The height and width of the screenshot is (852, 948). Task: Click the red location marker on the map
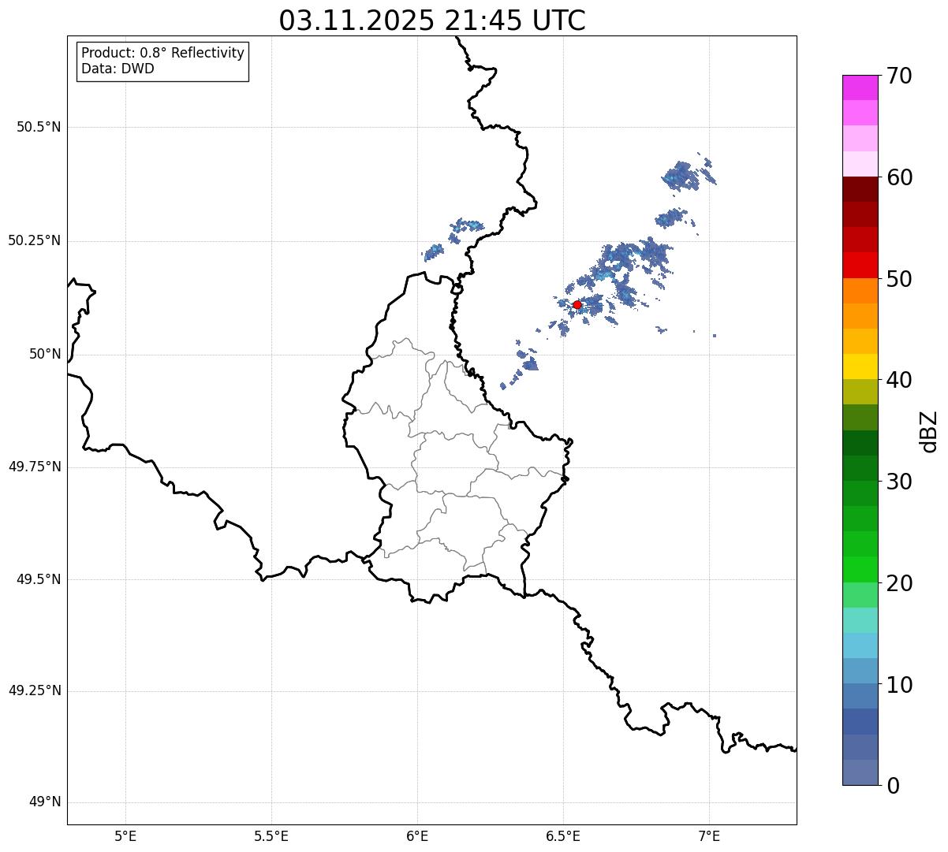tap(577, 304)
